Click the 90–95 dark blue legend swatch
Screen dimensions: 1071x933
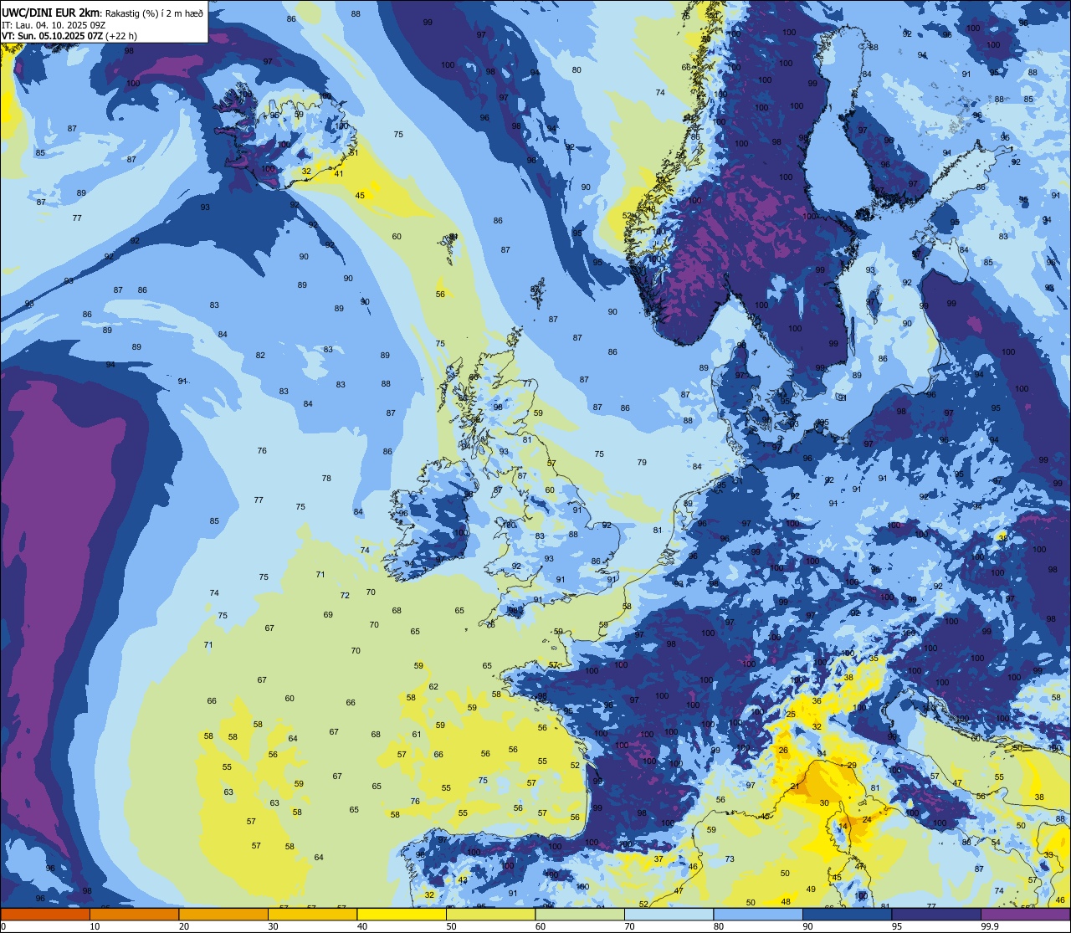[847, 914]
